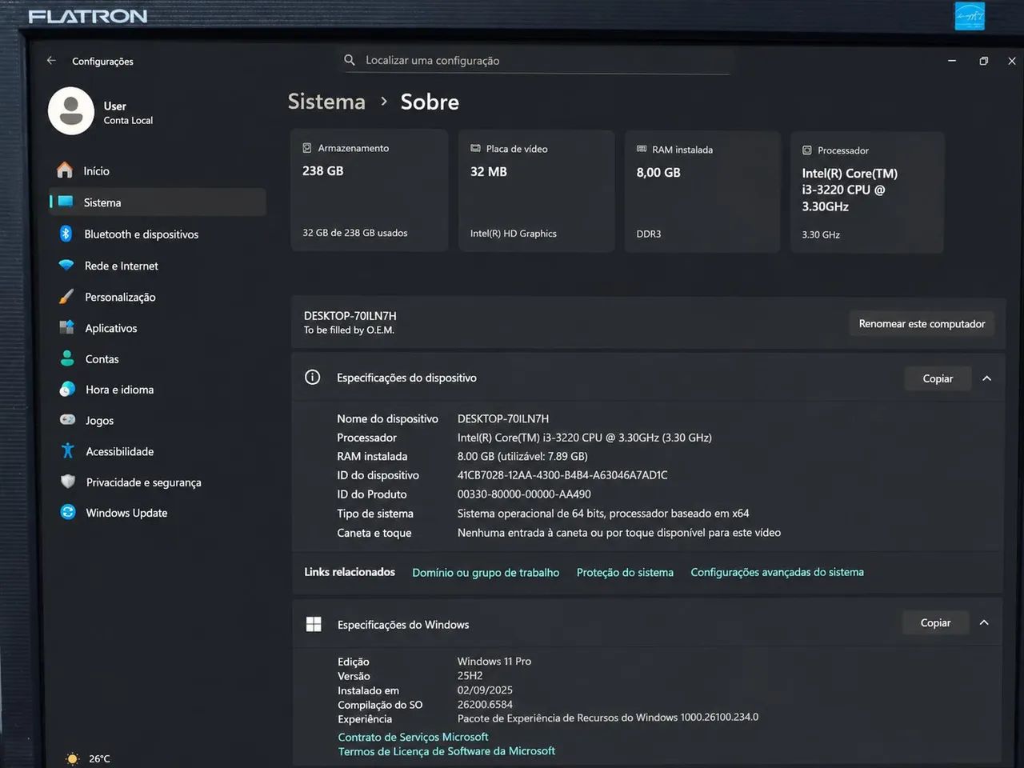Click the info icon beside Especificações do dispositivo

pyautogui.click(x=313, y=378)
